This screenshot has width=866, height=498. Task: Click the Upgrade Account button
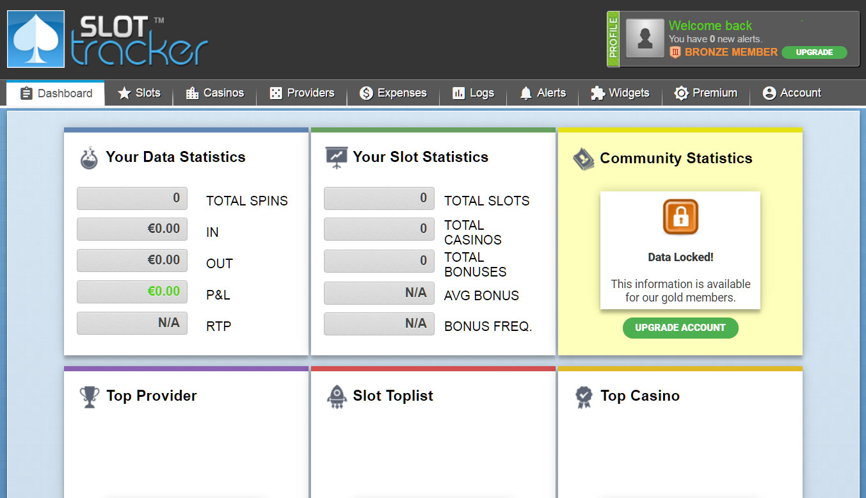(x=680, y=328)
